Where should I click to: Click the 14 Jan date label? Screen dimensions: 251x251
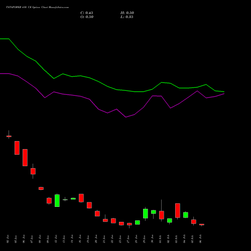coord(72,239)
